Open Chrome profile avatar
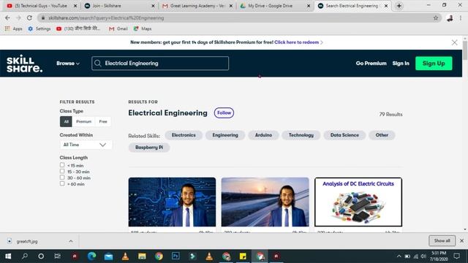The image size is (468, 263). click(450, 18)
